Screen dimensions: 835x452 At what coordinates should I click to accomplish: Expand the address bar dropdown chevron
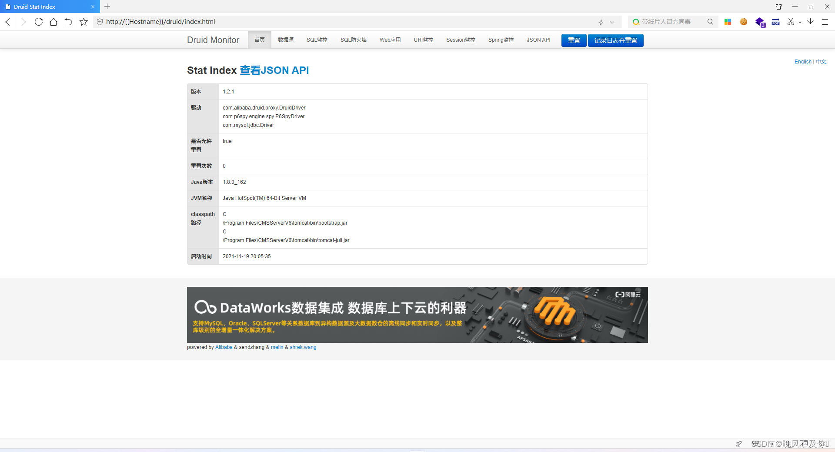pos(612,22)
